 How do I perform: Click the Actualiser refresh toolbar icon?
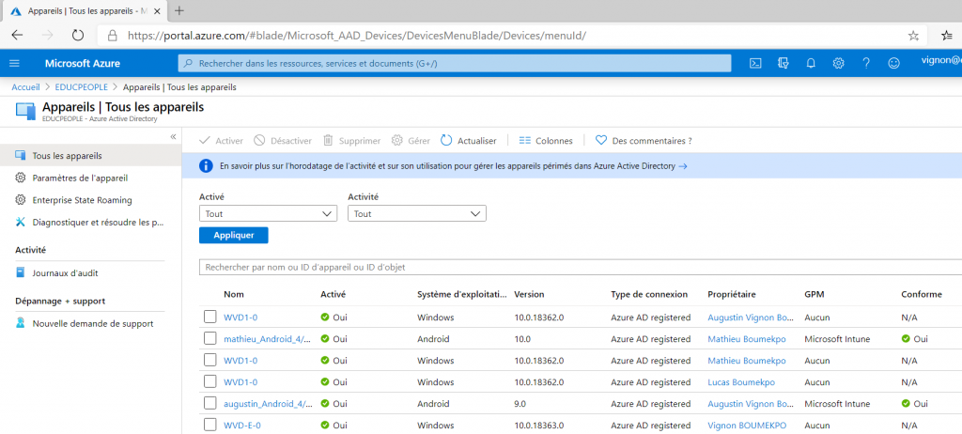coord(446,141)
